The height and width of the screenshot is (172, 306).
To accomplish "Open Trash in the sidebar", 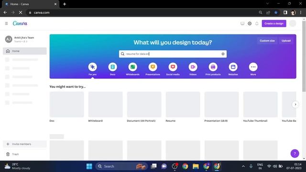I will [25, 154].
